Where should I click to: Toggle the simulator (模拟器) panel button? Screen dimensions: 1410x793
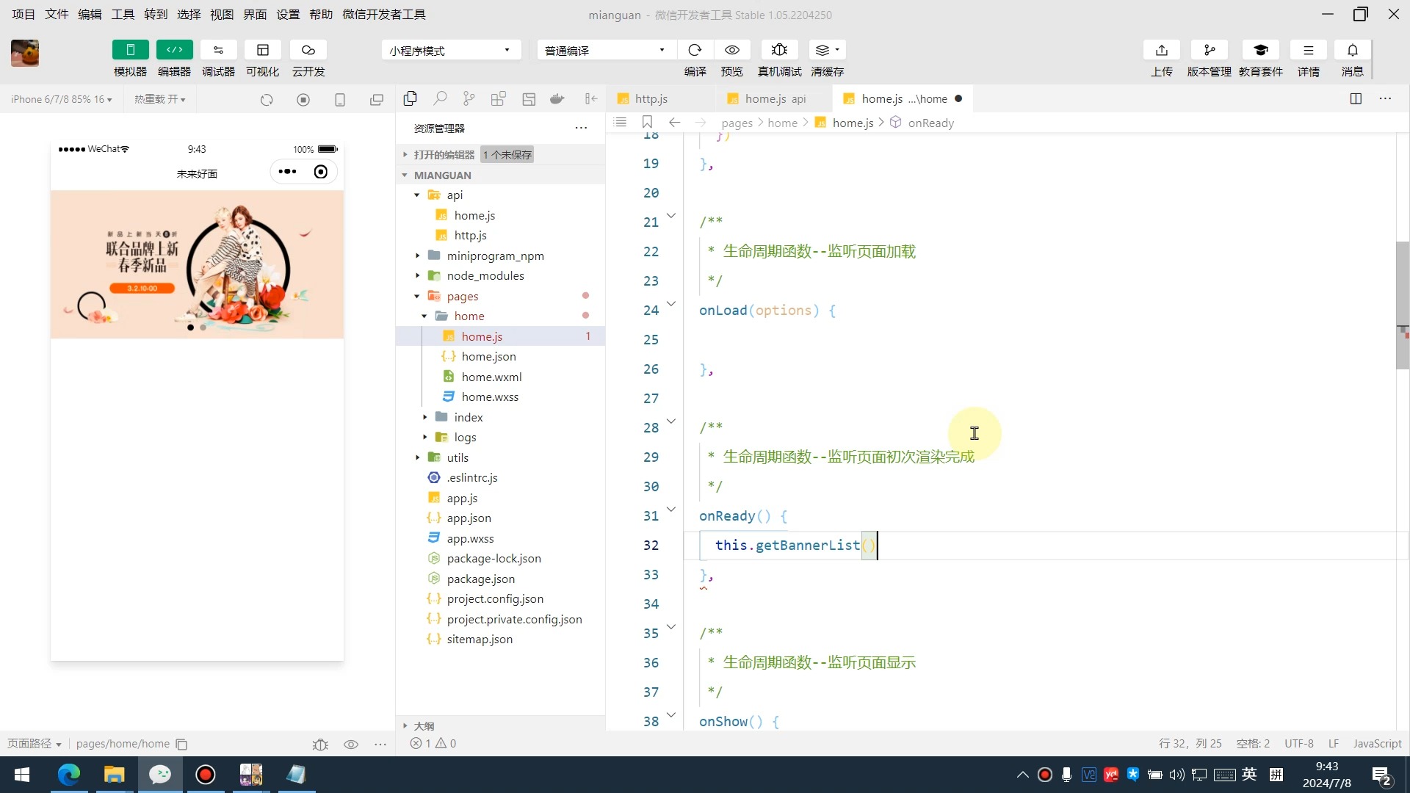point(130,50)
